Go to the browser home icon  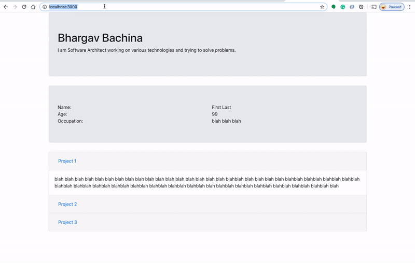point(33,7)
